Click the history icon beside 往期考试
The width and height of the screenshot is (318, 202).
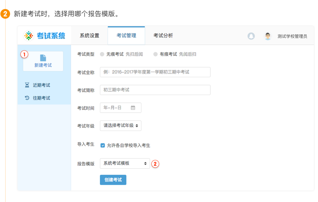[27, 98]
